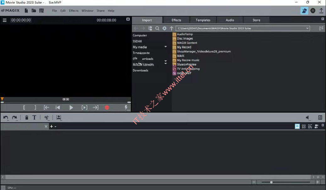Screen dimensions: 326x190
Task: Open the preview monitor hamburger menu
Action: (x=5, y=20)
